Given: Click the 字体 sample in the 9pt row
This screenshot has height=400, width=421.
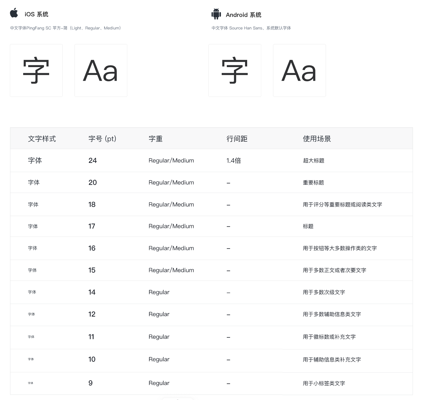Looking at the screenshot, I should pyautogui.click(x=31, y=383).
